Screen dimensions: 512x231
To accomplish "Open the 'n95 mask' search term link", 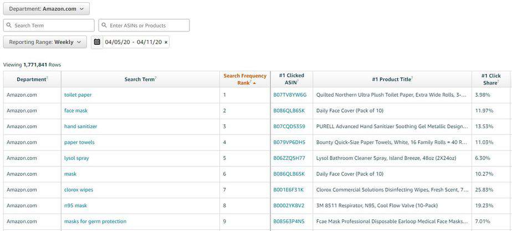I will [x=75, y=206].
